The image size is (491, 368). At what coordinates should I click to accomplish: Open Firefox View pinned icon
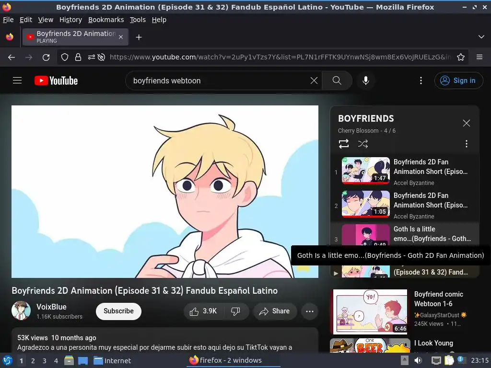click(10, 37)
